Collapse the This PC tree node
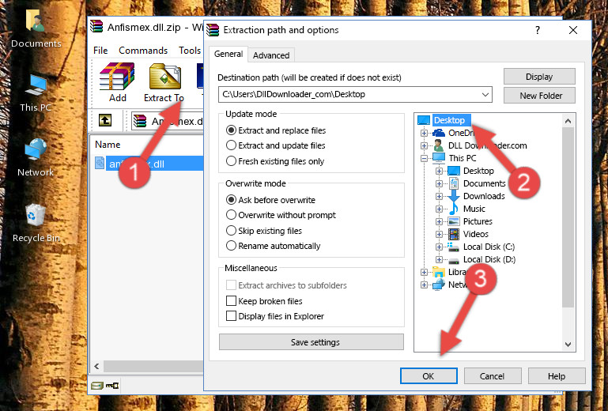 [x=425, y=158]
